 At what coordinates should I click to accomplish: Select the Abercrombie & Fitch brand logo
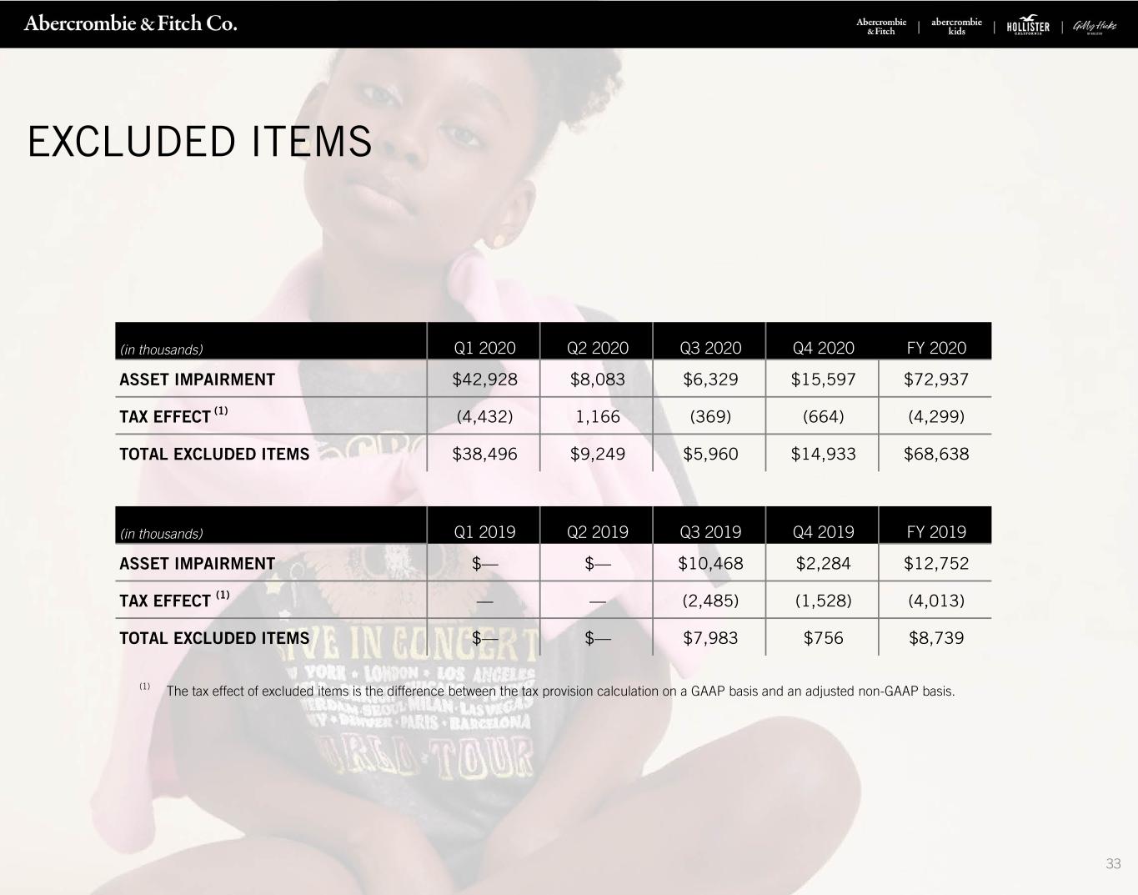click(881, 27)
